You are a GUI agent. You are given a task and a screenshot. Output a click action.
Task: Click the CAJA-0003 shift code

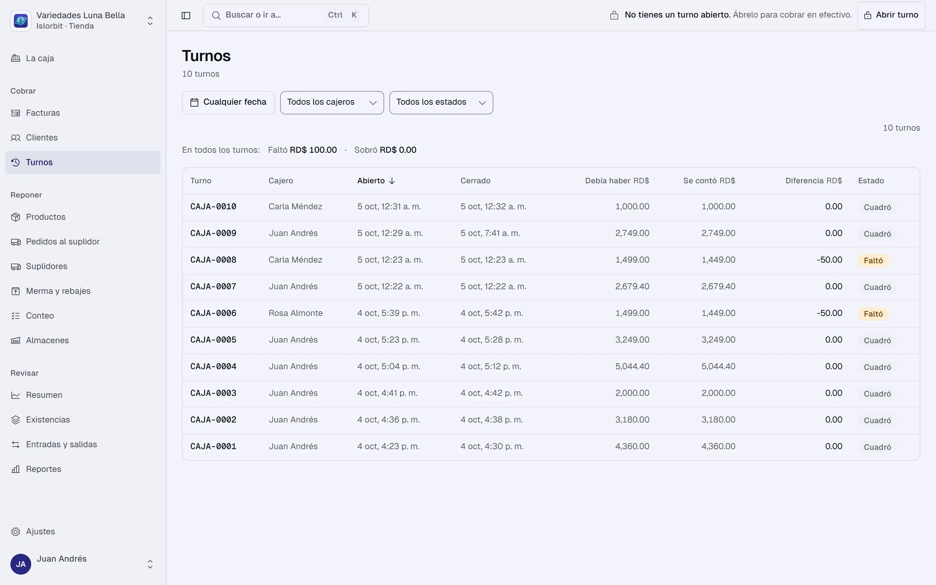click(x=213, y=393)
